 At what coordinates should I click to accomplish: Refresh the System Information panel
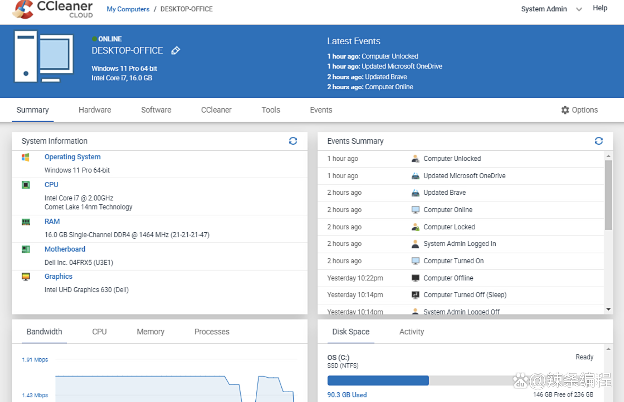click(x=293, y=141)
